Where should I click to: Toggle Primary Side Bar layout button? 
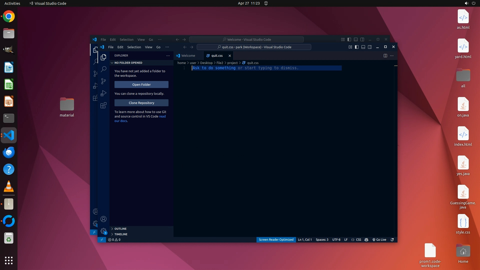tap(357, 47)
